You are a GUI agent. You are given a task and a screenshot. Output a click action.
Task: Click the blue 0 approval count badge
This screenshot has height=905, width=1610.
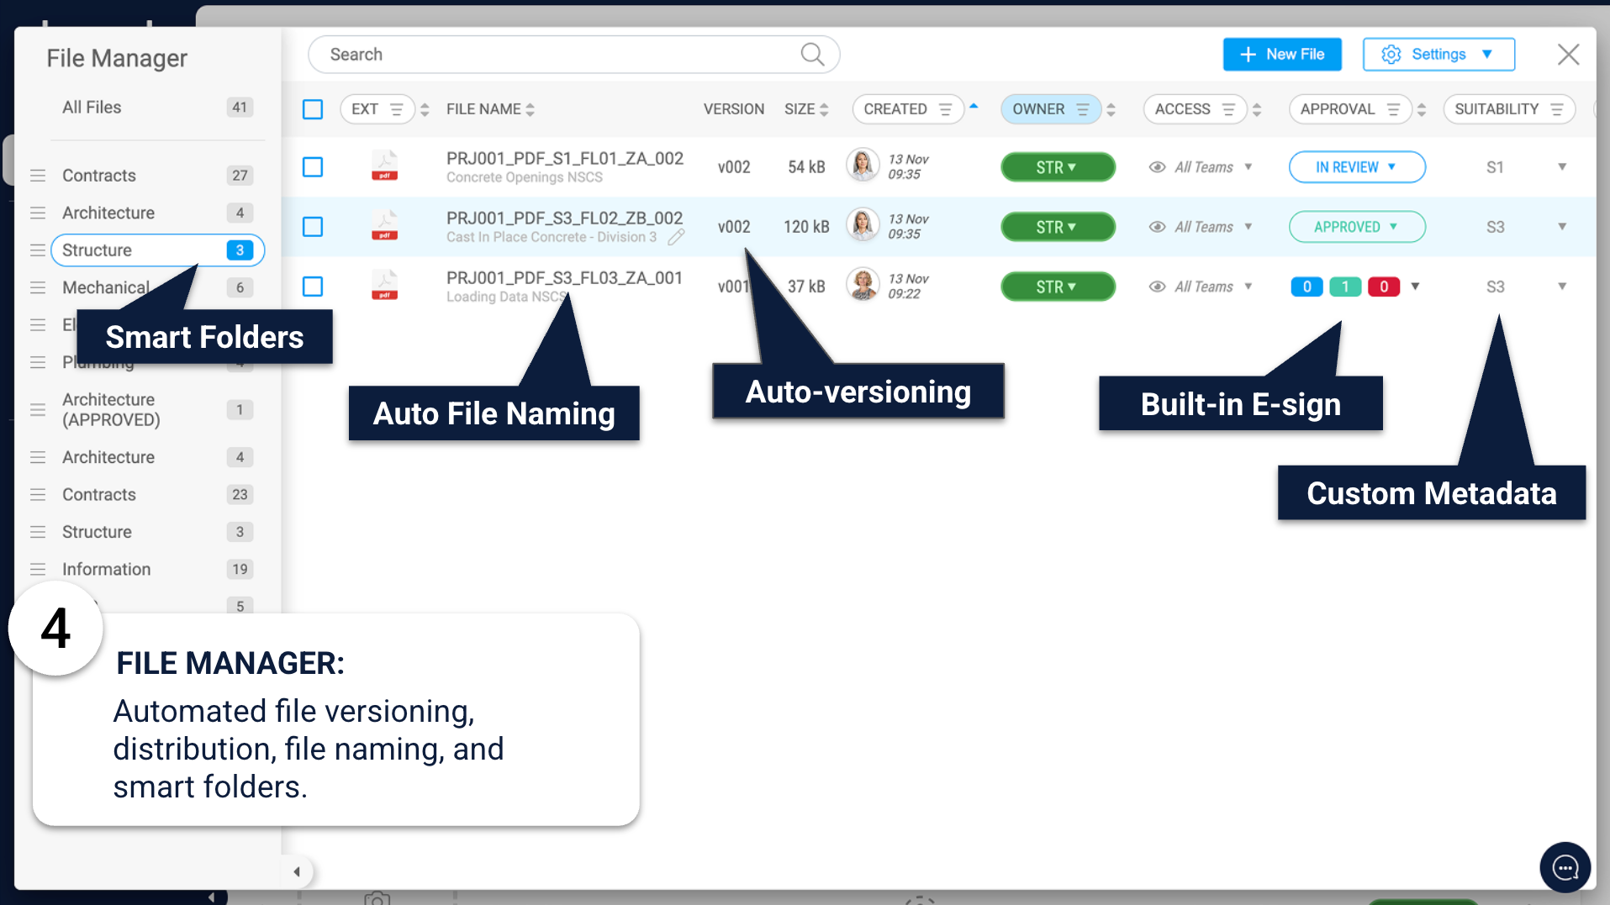tap(1306, 287)
